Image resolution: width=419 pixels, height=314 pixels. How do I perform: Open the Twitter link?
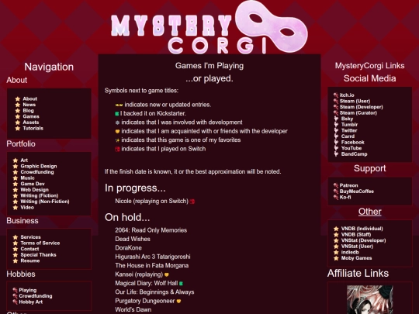click(349, 130)
